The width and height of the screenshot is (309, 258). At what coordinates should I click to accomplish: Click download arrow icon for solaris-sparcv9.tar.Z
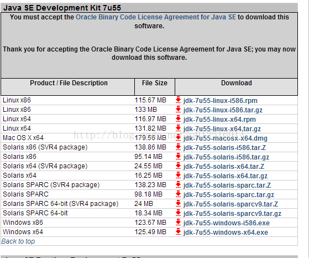(178, 204)
